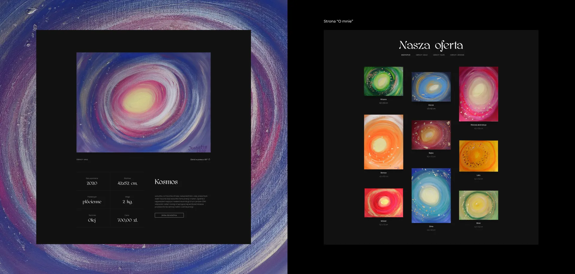This screenshot has width=575, height=274.
Task: Select the "OBRAZY MAŁE" filter tab under Nasza oferta
Action: pyautogui.click(x=422, y=55)
